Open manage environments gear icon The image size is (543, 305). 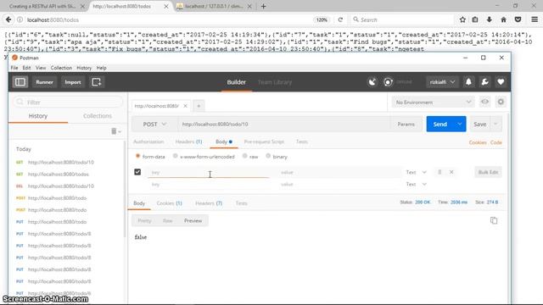(501, 102)
